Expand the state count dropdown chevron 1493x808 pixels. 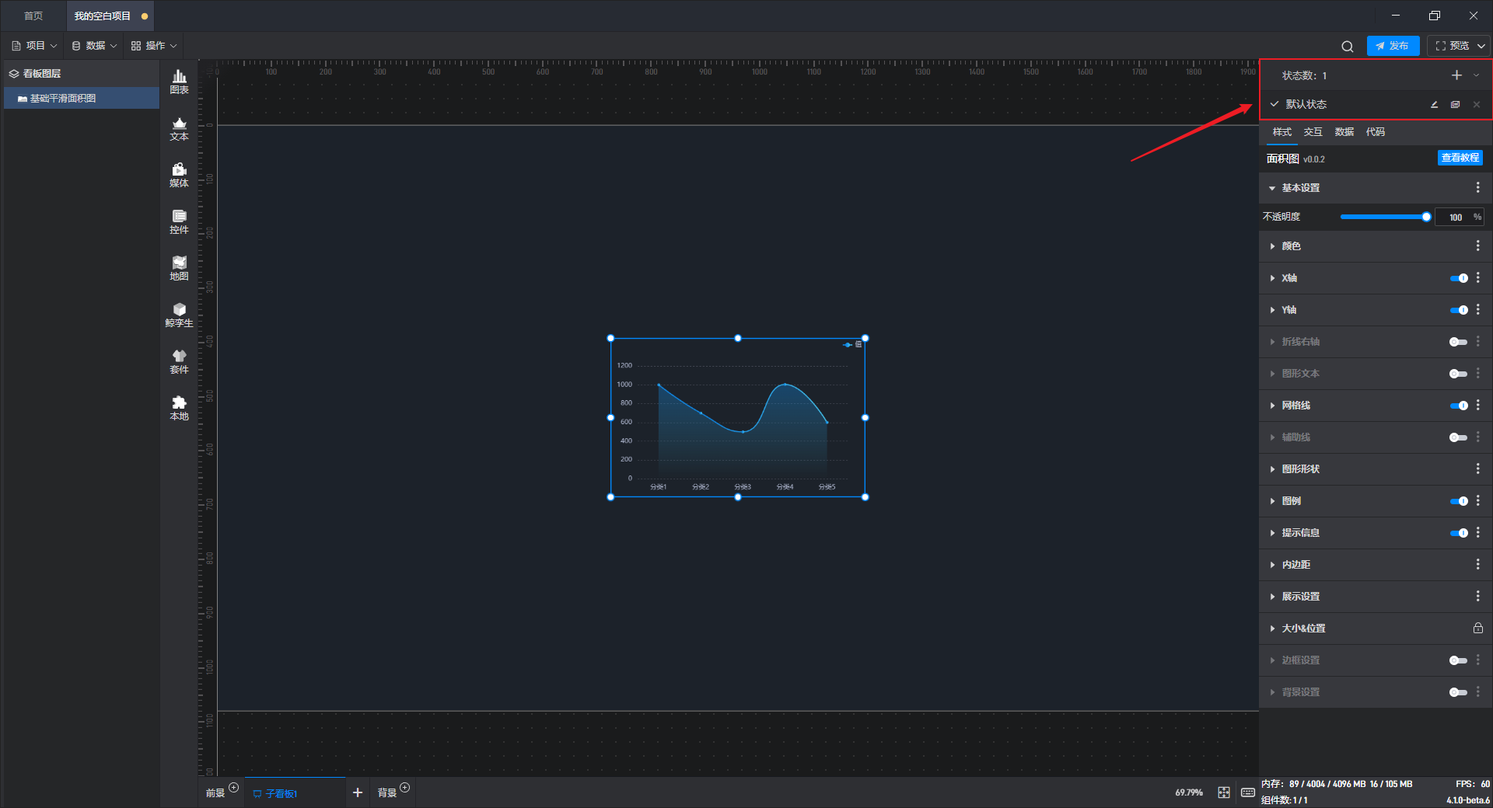[x=1476, y=75]
